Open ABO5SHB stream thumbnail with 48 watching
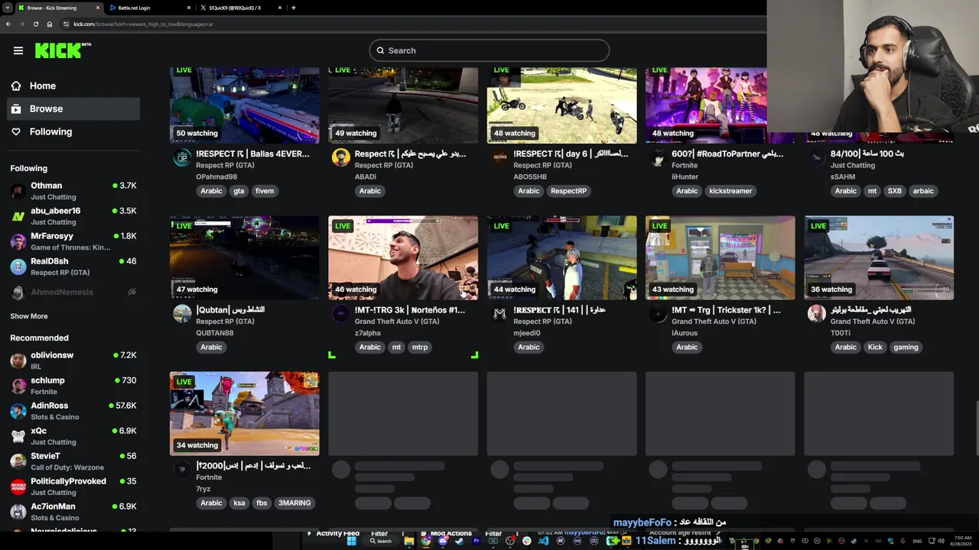Viewport: 979px width, 550px height. (561, 105)
